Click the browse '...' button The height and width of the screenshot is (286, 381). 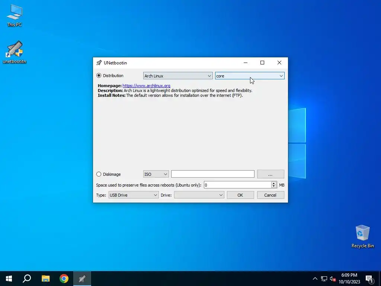pyautogui.click(x=270, y=174)
